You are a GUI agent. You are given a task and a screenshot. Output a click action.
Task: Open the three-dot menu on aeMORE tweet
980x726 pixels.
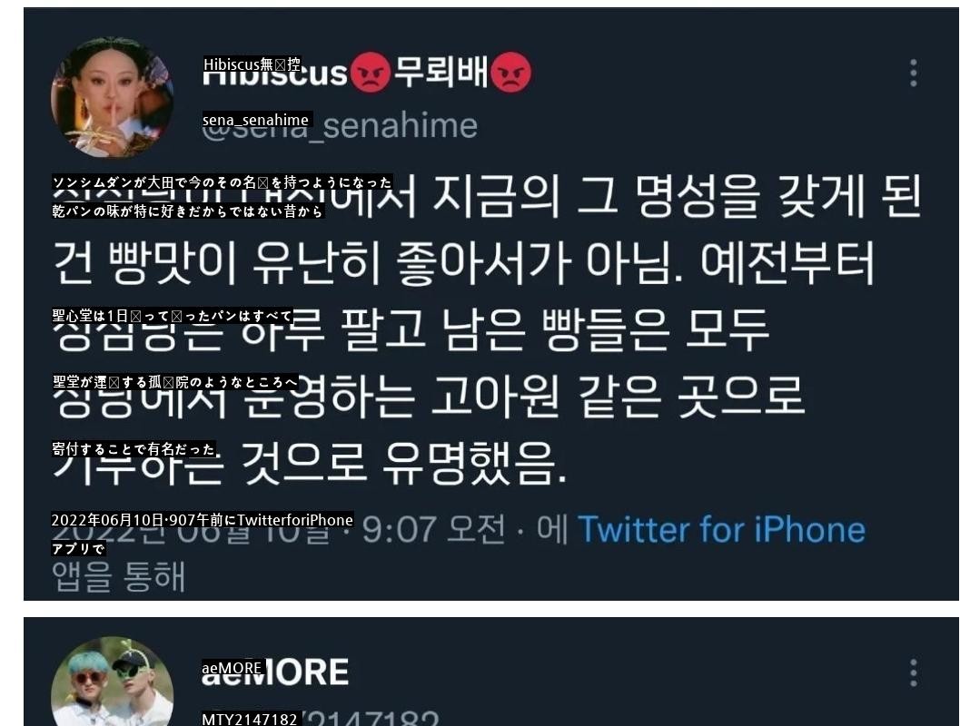point(913,673)
